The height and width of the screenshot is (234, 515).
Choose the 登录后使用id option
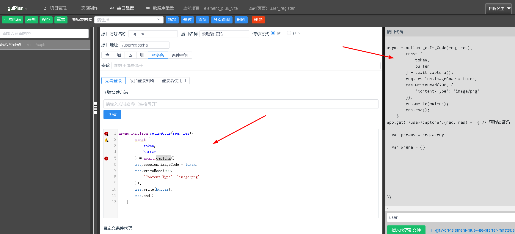(174, 81)
